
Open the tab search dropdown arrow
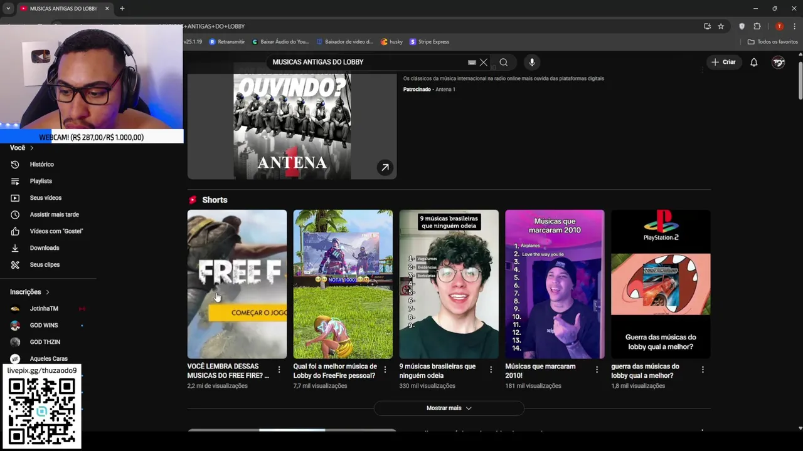point(8,9)
